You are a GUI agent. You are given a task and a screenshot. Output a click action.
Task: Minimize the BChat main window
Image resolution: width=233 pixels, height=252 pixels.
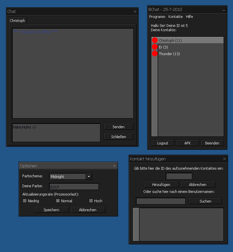click(224, 10)
